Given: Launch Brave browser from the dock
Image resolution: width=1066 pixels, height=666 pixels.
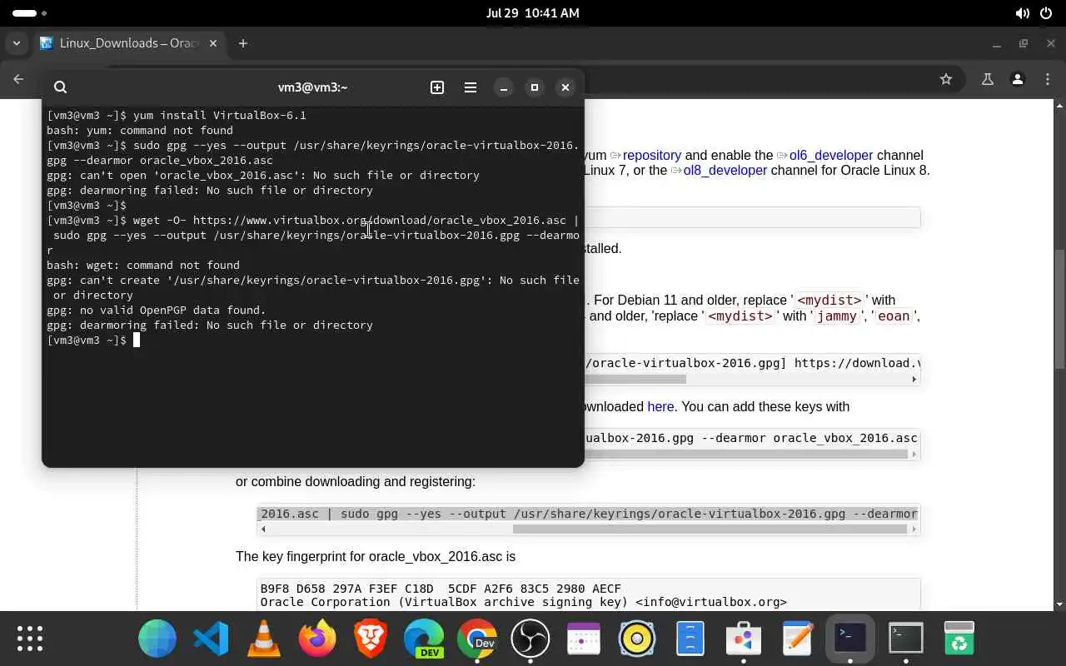Looking at the screenshot, I should pos(371,639).
